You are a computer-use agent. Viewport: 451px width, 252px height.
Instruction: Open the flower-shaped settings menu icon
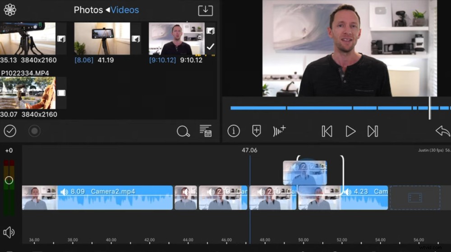point(10,10)
